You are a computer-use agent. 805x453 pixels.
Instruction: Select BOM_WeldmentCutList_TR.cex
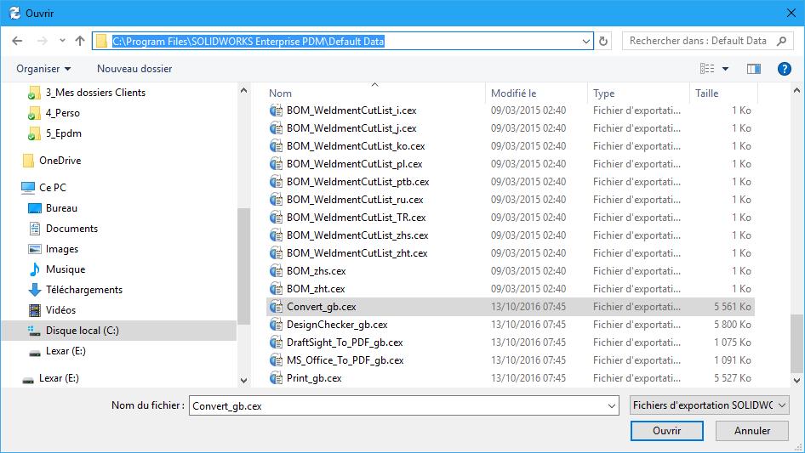coord(356,218)
